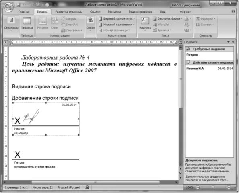The width and height of the screenshot is (239, 193).
Task: Open the Формат picture tools tab
Action: (x=185, y=12)
